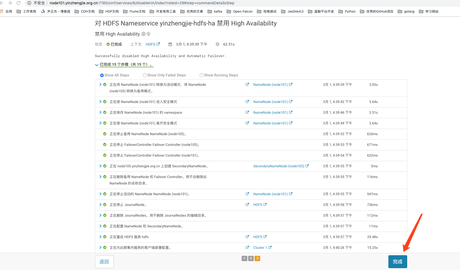The image size is (460, 270).
Task: Expand the 正在停止 JournalNode step details
Action: point(100,204)
